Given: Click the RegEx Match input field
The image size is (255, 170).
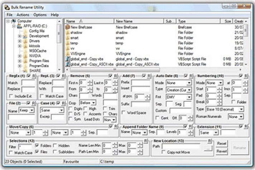Looking at the screenshot, I should pyautogui.click(x=28, y=83).
